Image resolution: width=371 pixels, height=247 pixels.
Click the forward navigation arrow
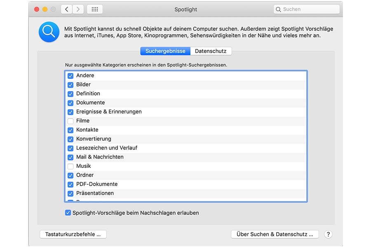pos(78,9)
